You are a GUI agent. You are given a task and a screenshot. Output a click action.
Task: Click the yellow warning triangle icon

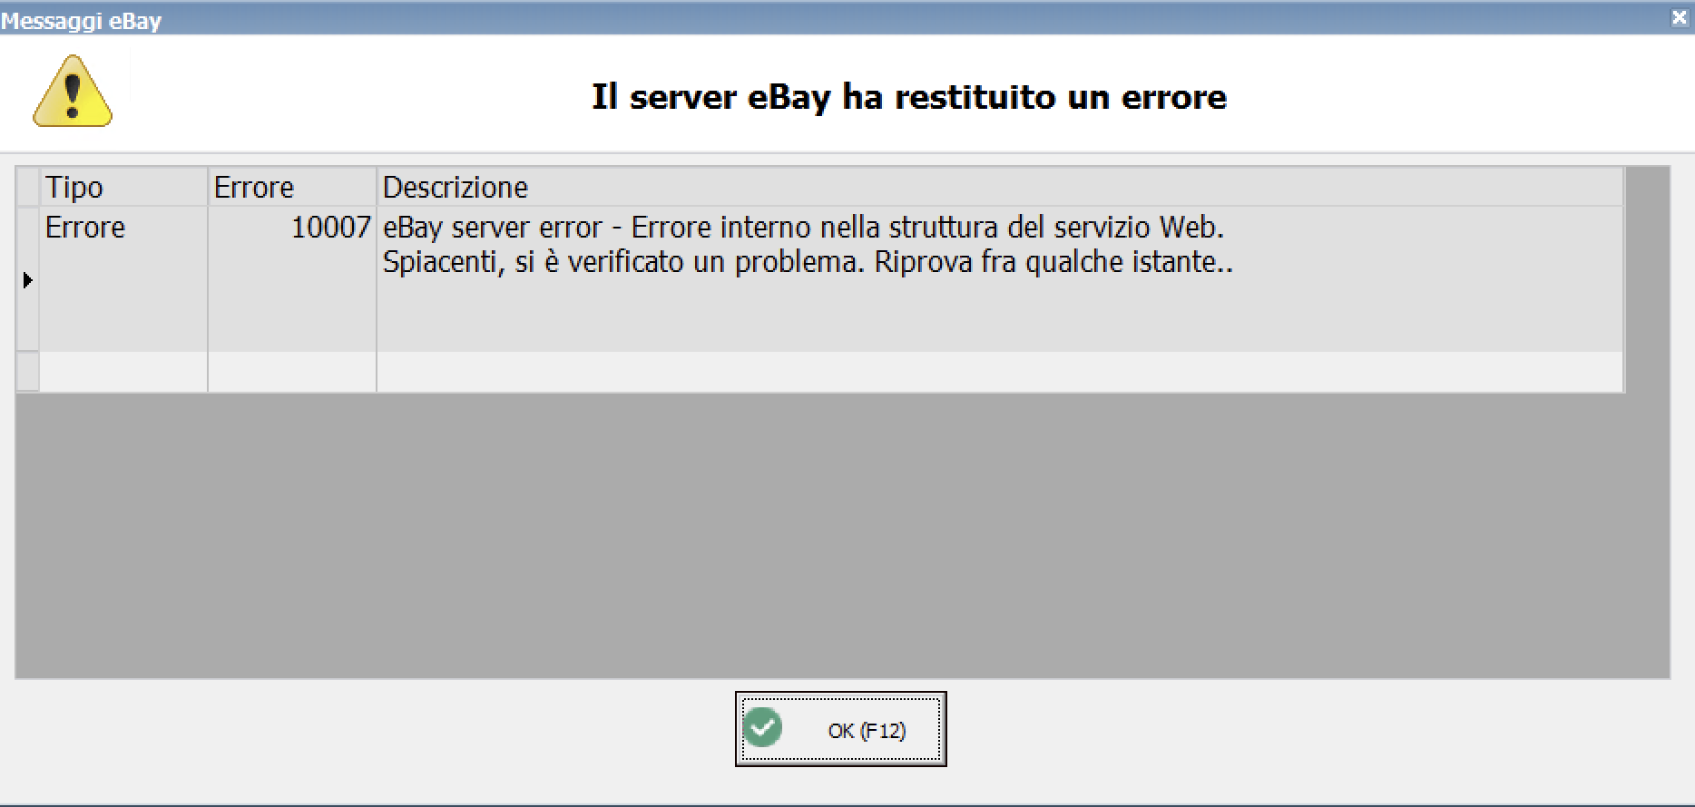pos(73,91)
